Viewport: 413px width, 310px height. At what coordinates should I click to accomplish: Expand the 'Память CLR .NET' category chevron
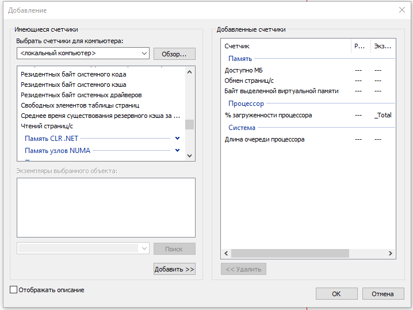[177, 138]
